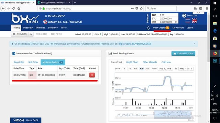220x123 pixels.
Task: Open Photoshop from the taskbar
Action: (215, 61)
